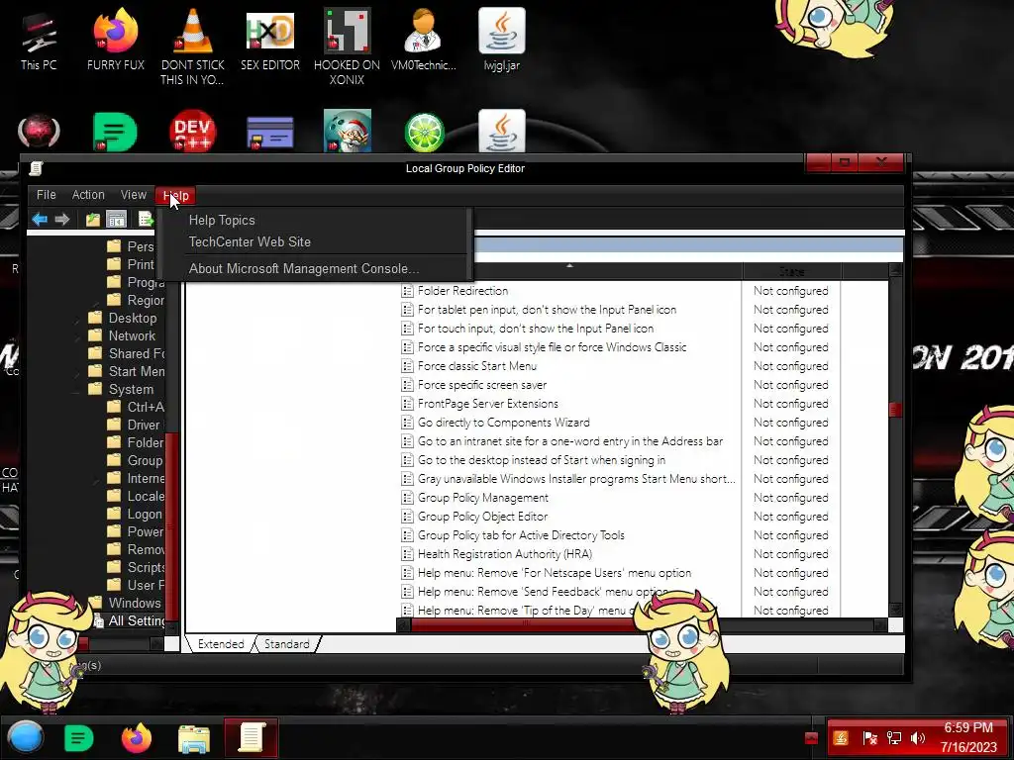1014x760 pixels.
Task: Choose Help Topics from the menu
Action: tap(222, 220)
